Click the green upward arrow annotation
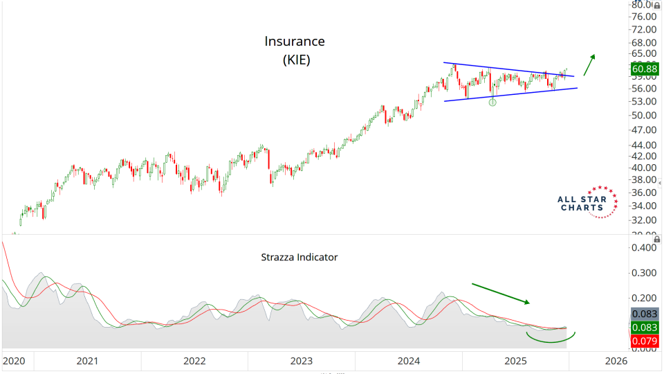The width and height of the screenshot is (664, 374). (x=589, y=64)
